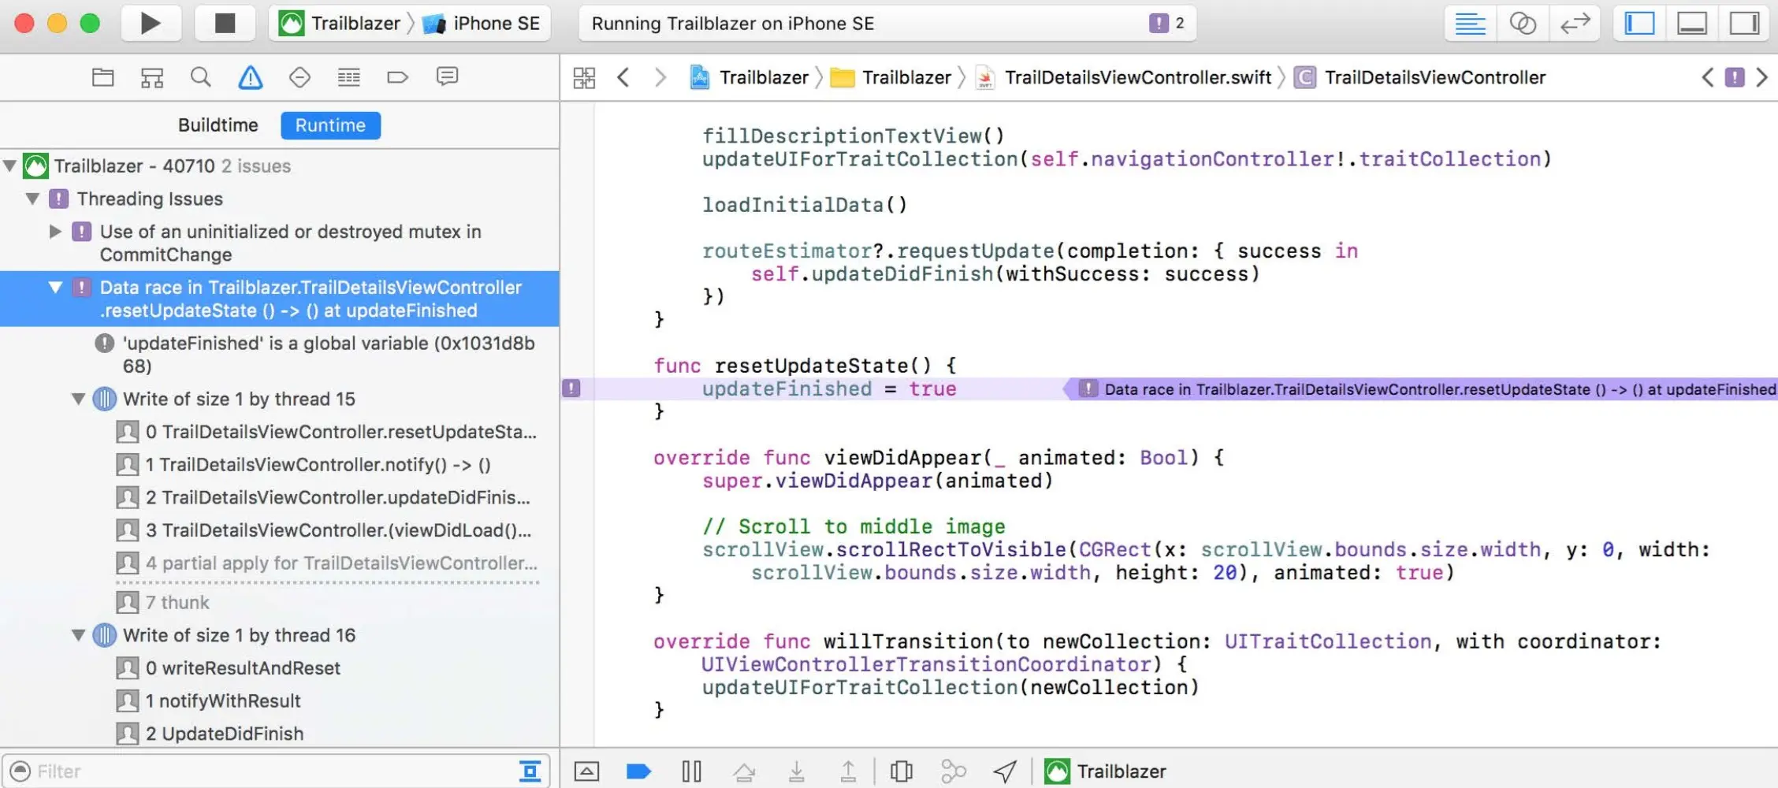Viewport: 1778px width, 788px height.
Task: Jump to previous issue in editor
Action: (x=1707, y=77)
